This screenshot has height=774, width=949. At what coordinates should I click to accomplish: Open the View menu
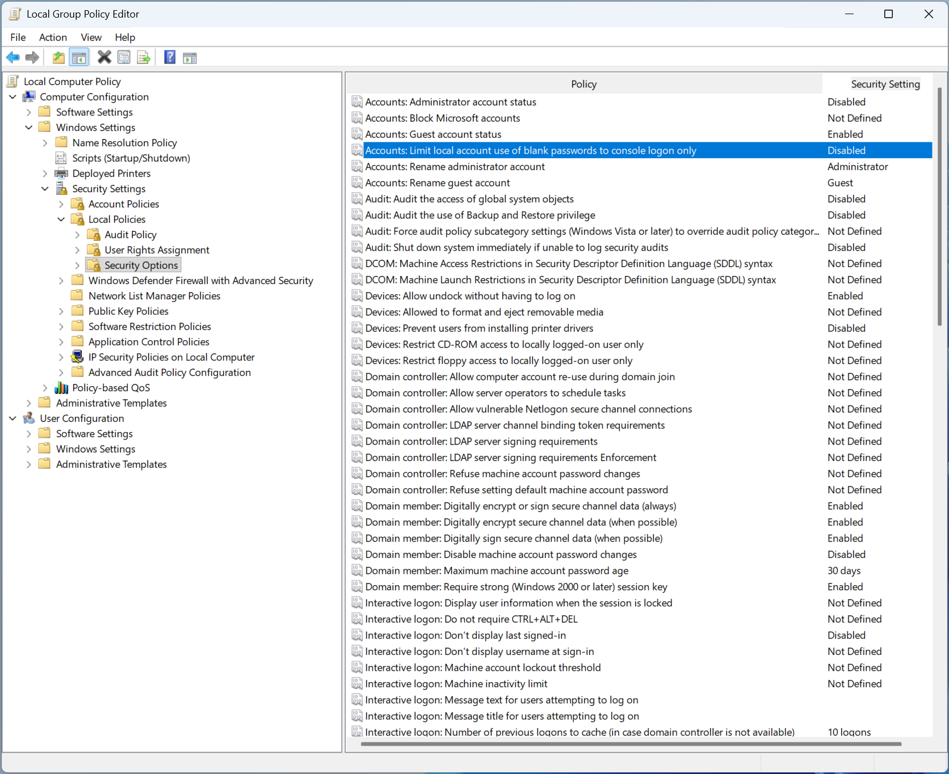pyautogui.click(x=91, y=37)
